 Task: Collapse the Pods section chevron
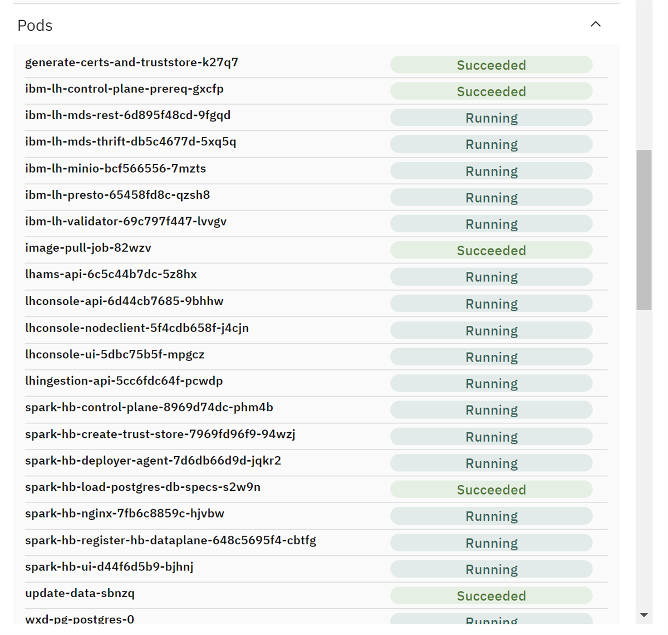[x=596, y=24]
